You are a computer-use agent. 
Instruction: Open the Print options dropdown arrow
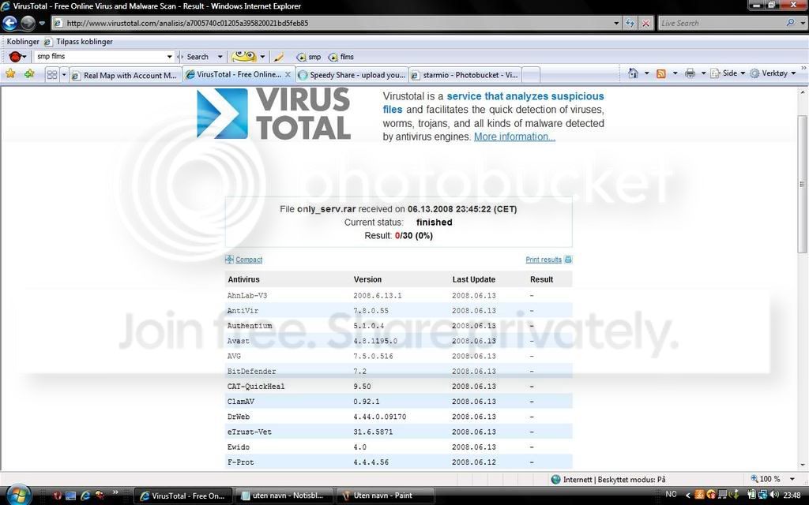pos(702,73)
